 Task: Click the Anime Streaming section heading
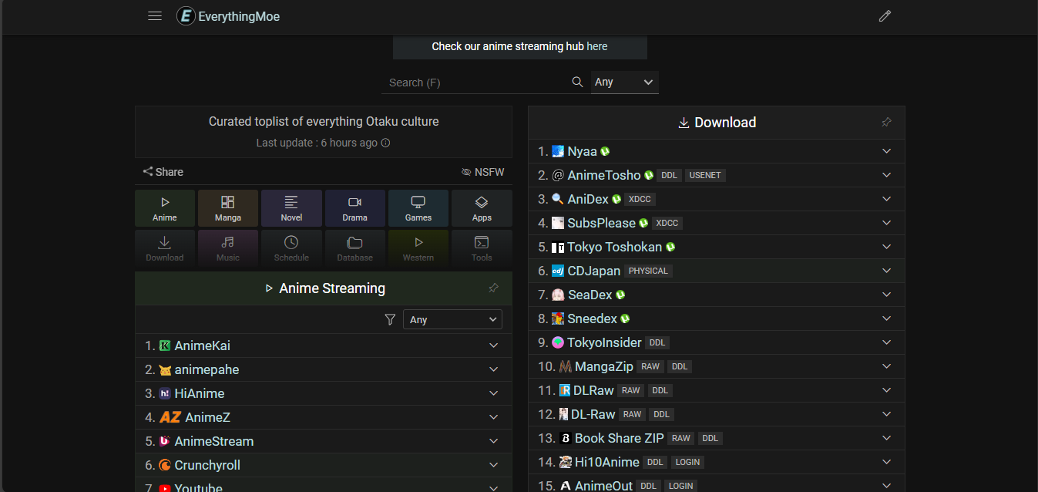pos(324,288)
